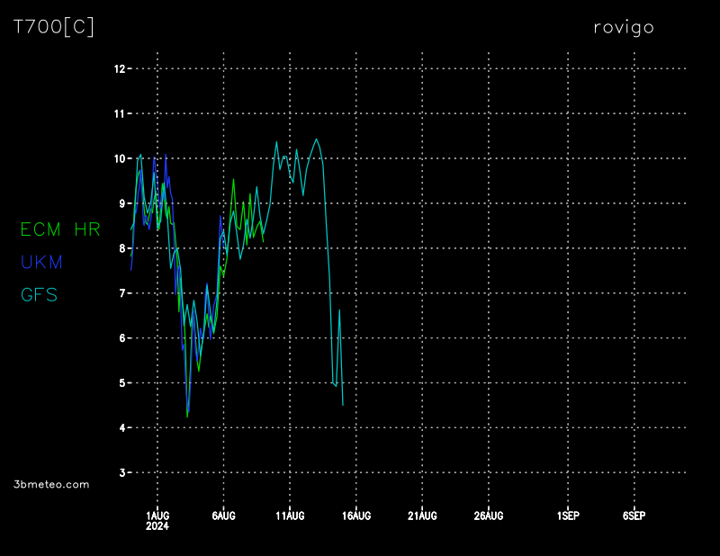Click the 8 value on temperature axis
The width and height of the screenshot is (720, 556).
tap(121, 248)
